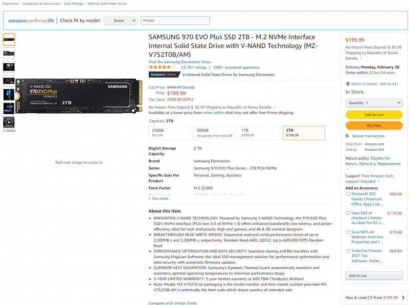Select the 500GB capacity option
Image resolution: width=409 pixels, height=305 pixels.
tap(214, 133)
